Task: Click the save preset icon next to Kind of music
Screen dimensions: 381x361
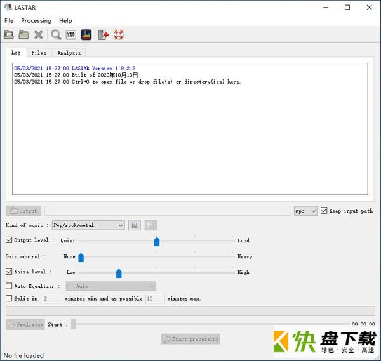Action: (135, 225)
